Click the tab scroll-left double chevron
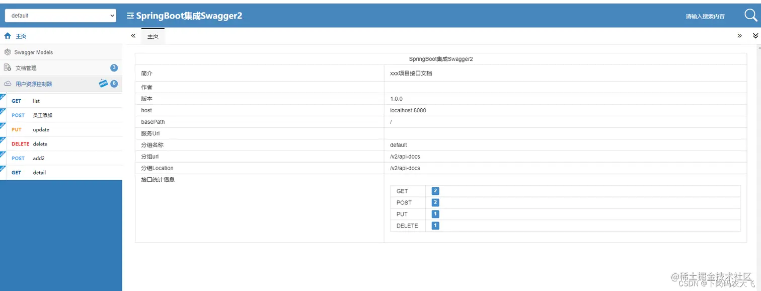 click(x=133, y=36)
